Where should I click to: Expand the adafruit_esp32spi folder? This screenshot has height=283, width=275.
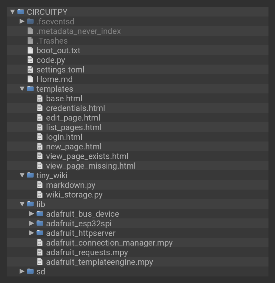coord(32,223)
